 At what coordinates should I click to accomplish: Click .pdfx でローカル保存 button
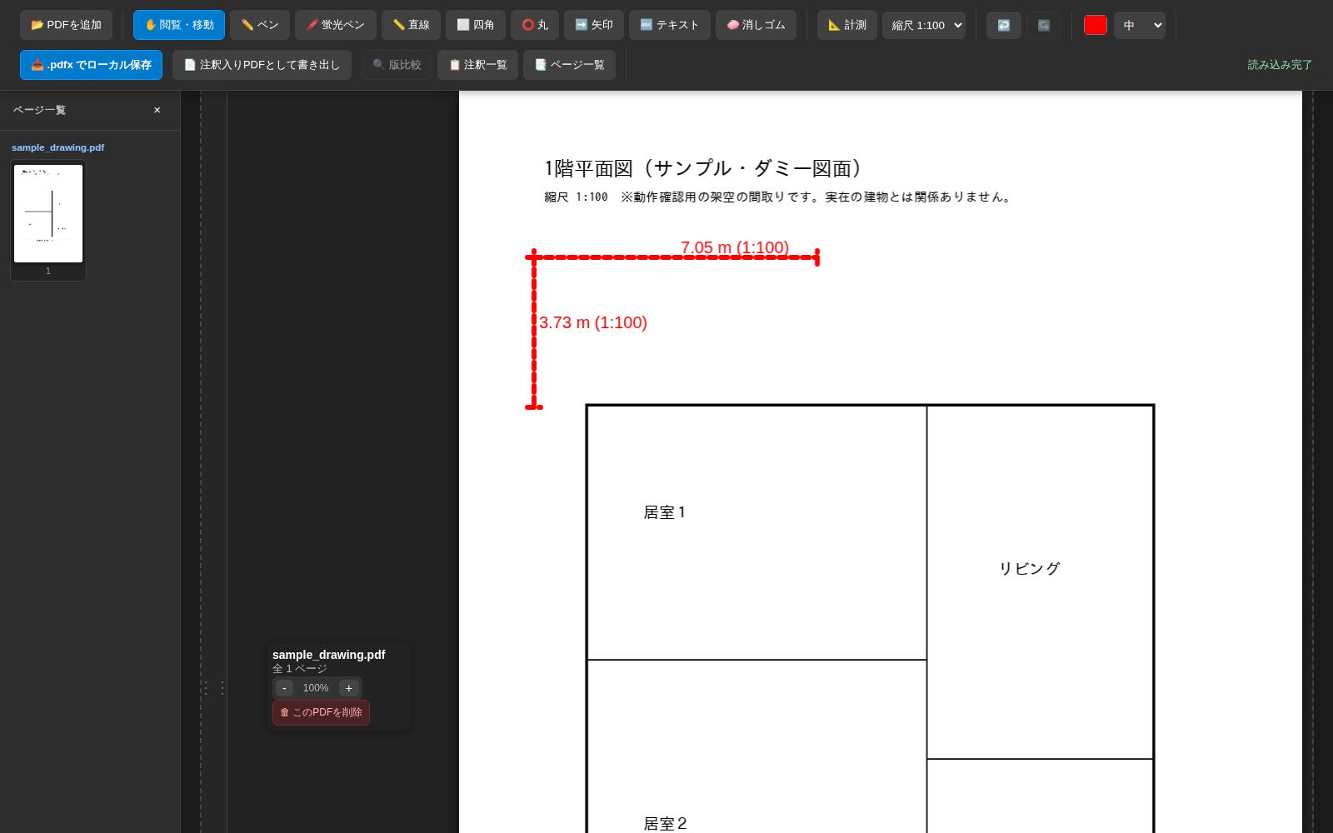pos(91,64)
